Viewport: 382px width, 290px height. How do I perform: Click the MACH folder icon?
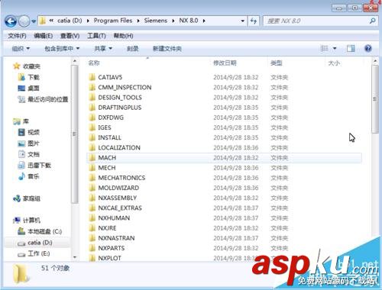coord(92,158)
